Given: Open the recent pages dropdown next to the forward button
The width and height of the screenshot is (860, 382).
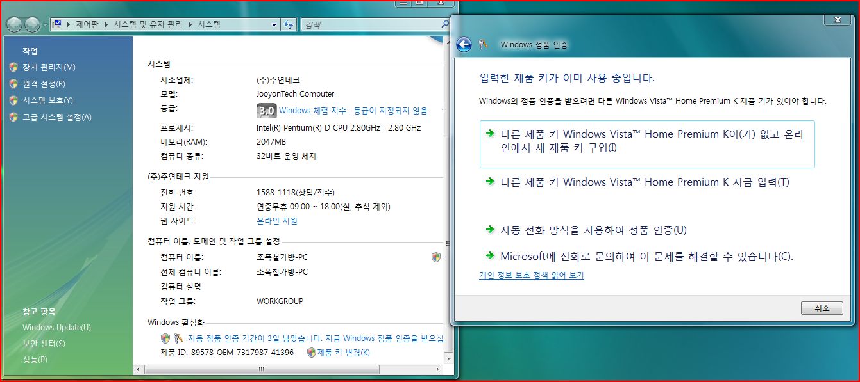Looking at the screenshot, I should [44, 25].
